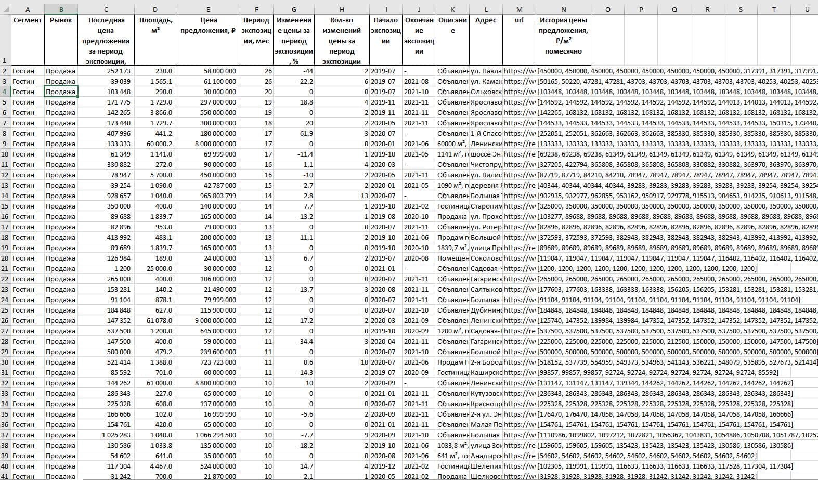Select area cell 60 000.2
The width and height of the screenshot is (818, 480).
tap(155, 144)
